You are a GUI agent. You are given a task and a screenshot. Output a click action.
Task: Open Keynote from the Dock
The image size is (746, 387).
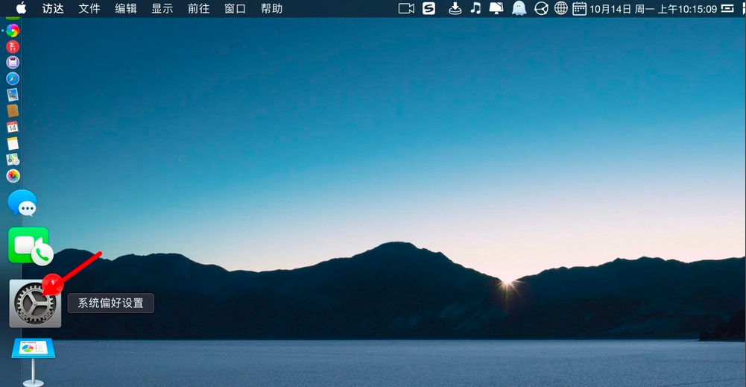[33, 362]
